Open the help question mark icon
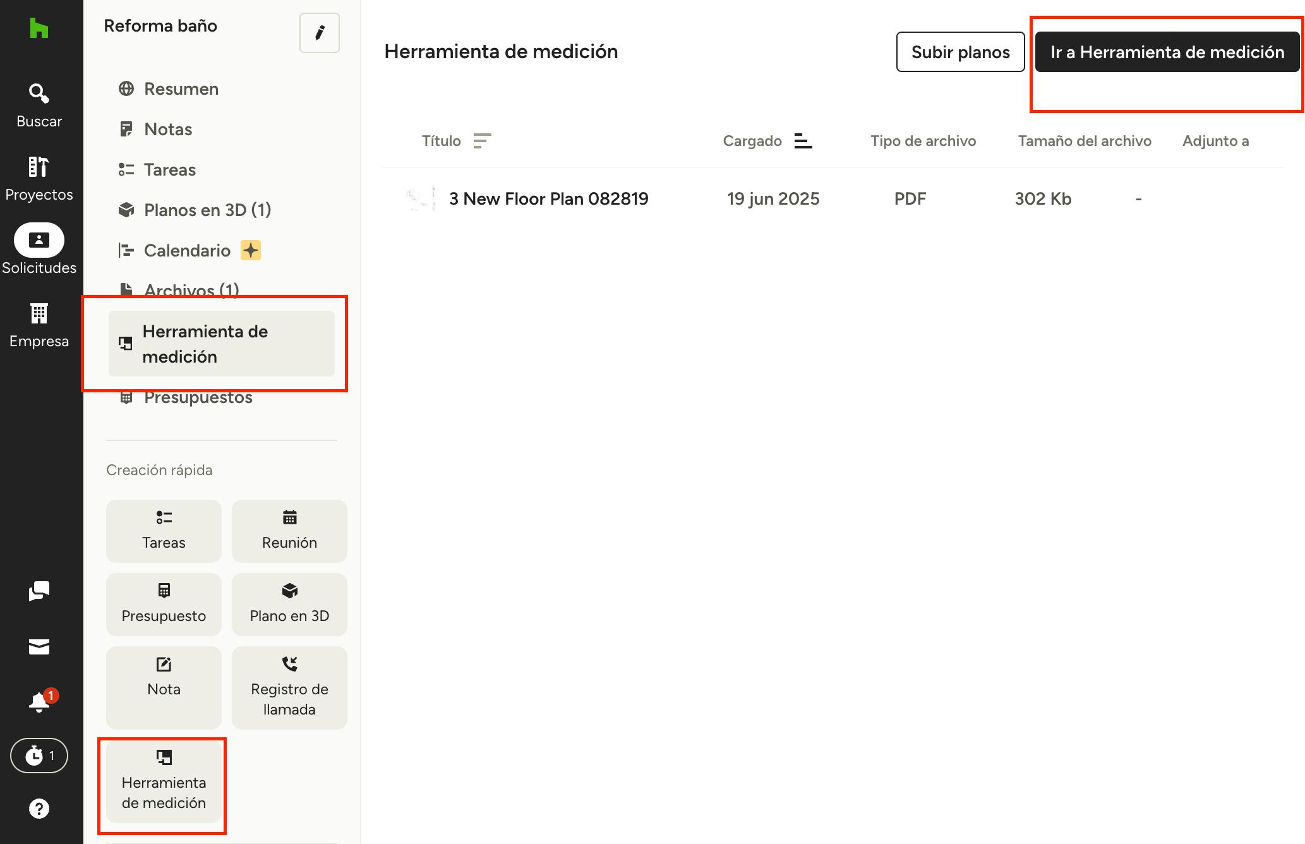The image size is (1305, 844). [39, 809]
